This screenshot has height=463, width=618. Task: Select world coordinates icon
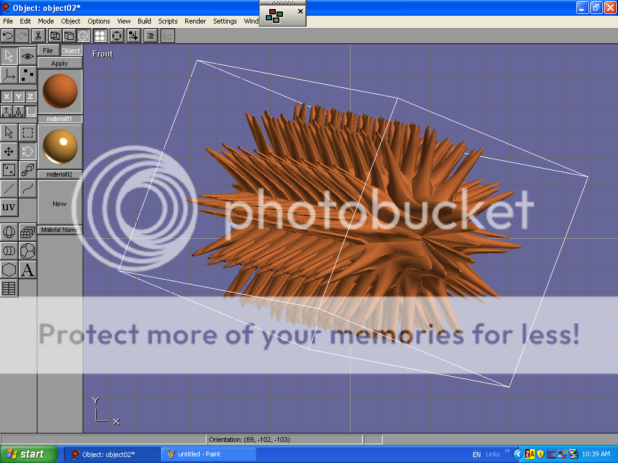pyautogui.click(x=6, y=112)
